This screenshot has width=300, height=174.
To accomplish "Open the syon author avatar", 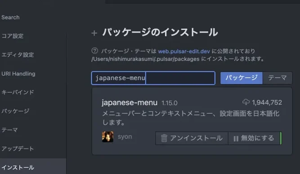I will coord(107,137).
